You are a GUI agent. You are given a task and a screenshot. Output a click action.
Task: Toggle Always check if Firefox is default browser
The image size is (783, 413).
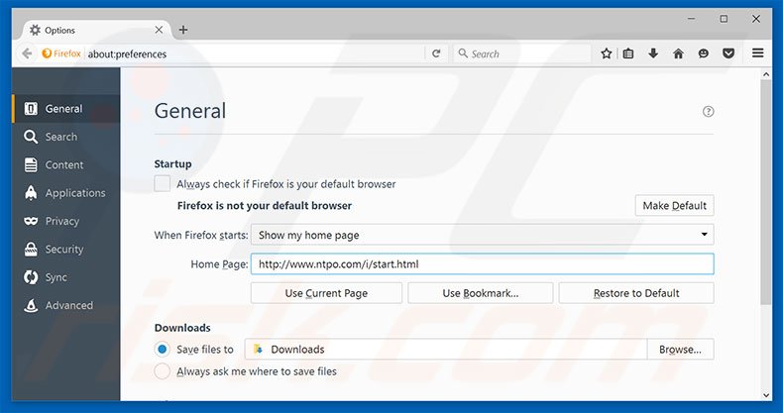[x=162, y=183]
